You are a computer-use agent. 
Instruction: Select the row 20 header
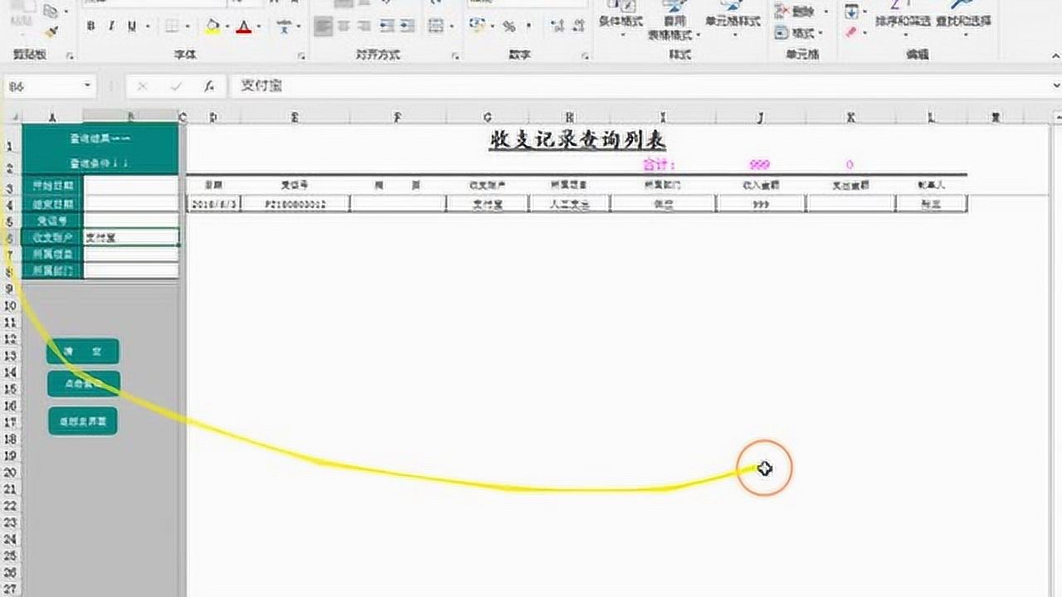click(10, 473)
